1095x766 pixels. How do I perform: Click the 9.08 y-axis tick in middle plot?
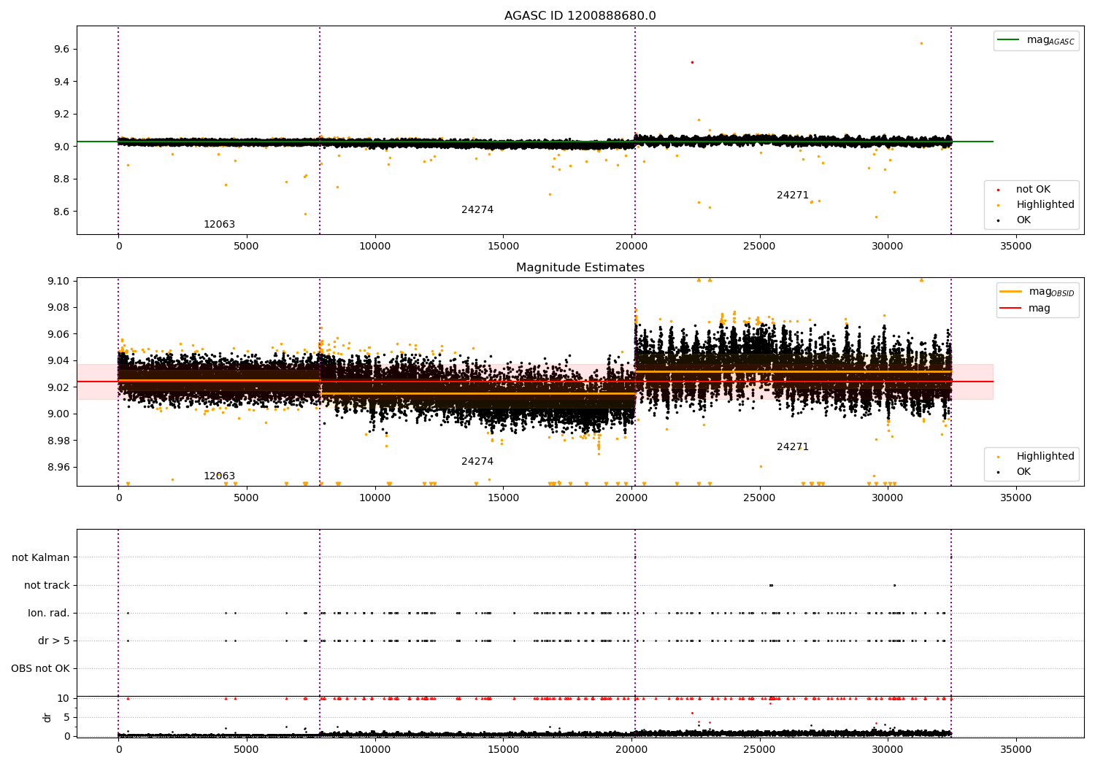(58, 307)
